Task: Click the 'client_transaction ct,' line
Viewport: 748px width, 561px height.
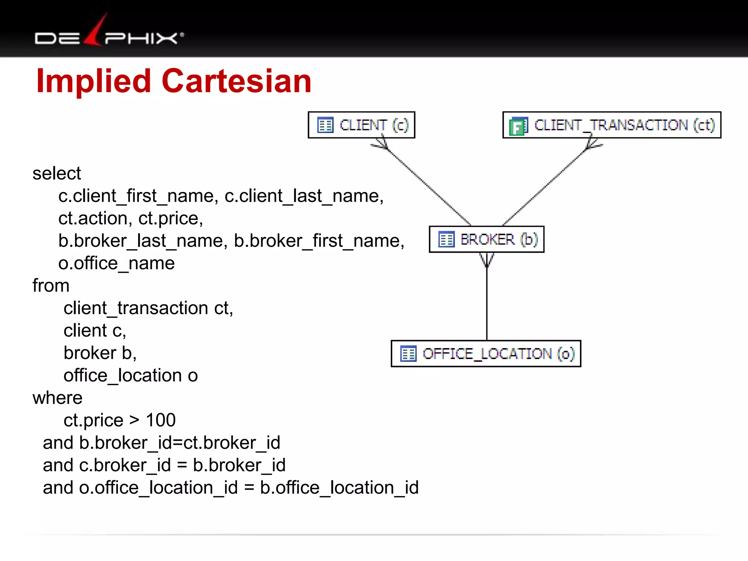Action: pyautogui.click(x=148, y=309)
